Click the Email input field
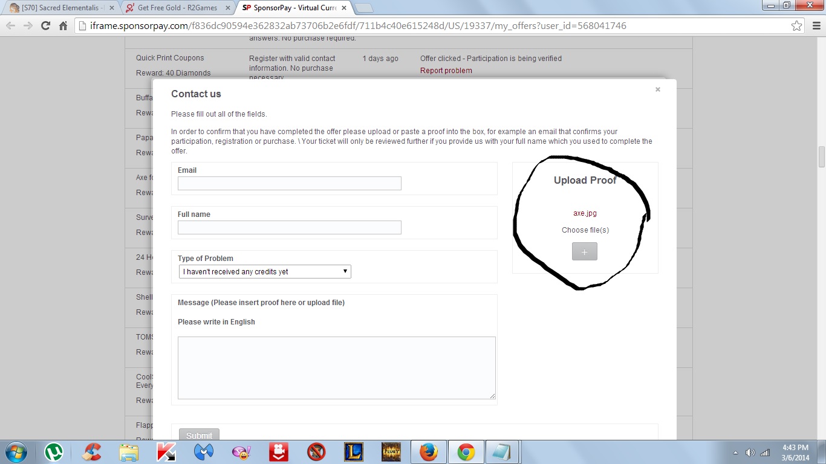The height and width of the screenshot is (464, 826). tap(289, 184)
